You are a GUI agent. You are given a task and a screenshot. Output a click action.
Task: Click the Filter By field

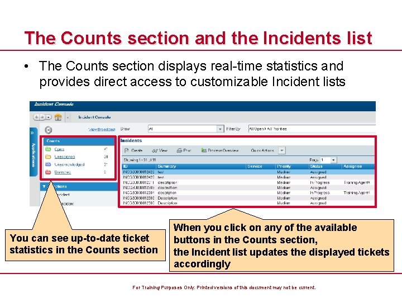click(312, 129)
